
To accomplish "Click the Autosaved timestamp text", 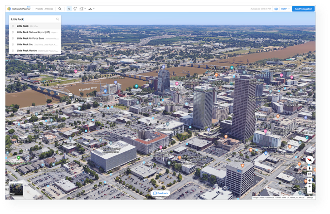I will (261, 9).
